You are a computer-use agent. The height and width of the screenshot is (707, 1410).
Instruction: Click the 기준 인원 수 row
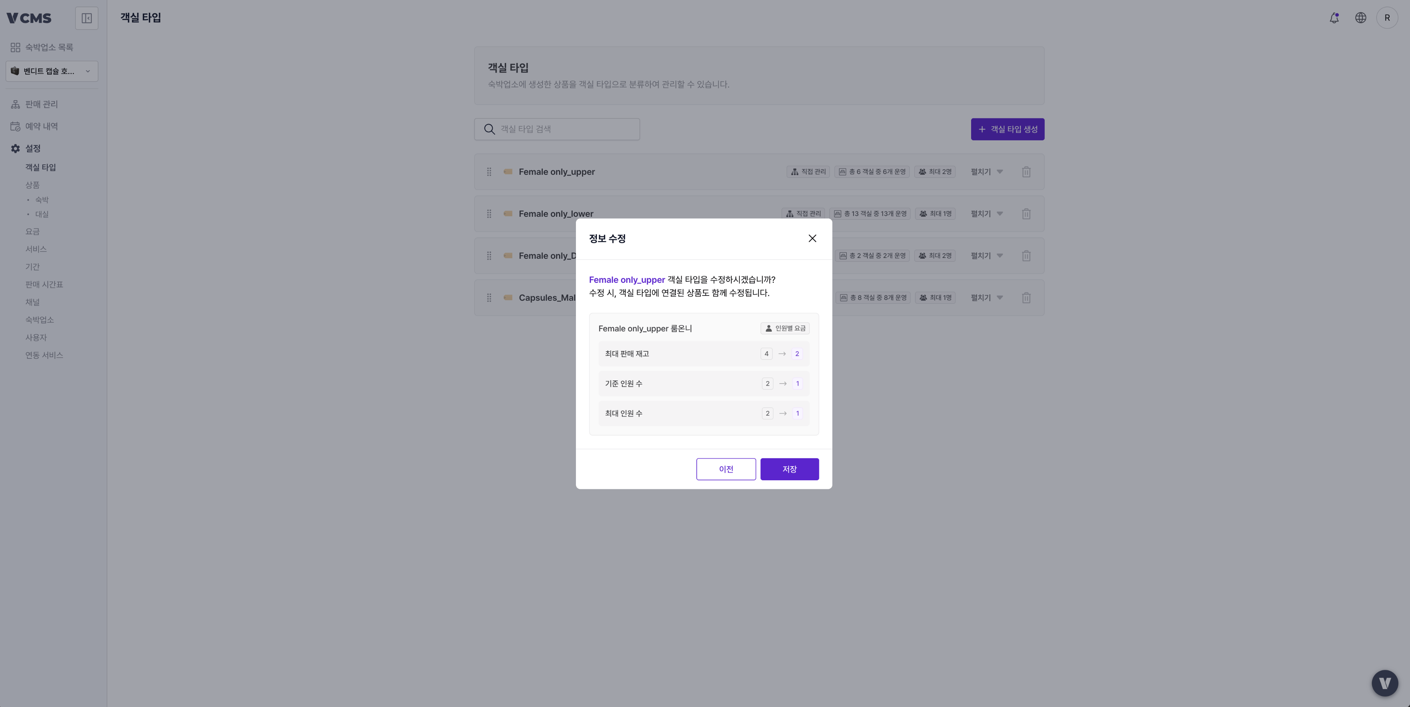(x=704, y=384)
